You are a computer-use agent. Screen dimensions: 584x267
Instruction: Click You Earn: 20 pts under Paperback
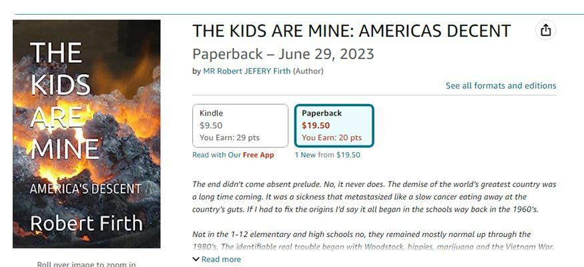(x=332, y=138)
